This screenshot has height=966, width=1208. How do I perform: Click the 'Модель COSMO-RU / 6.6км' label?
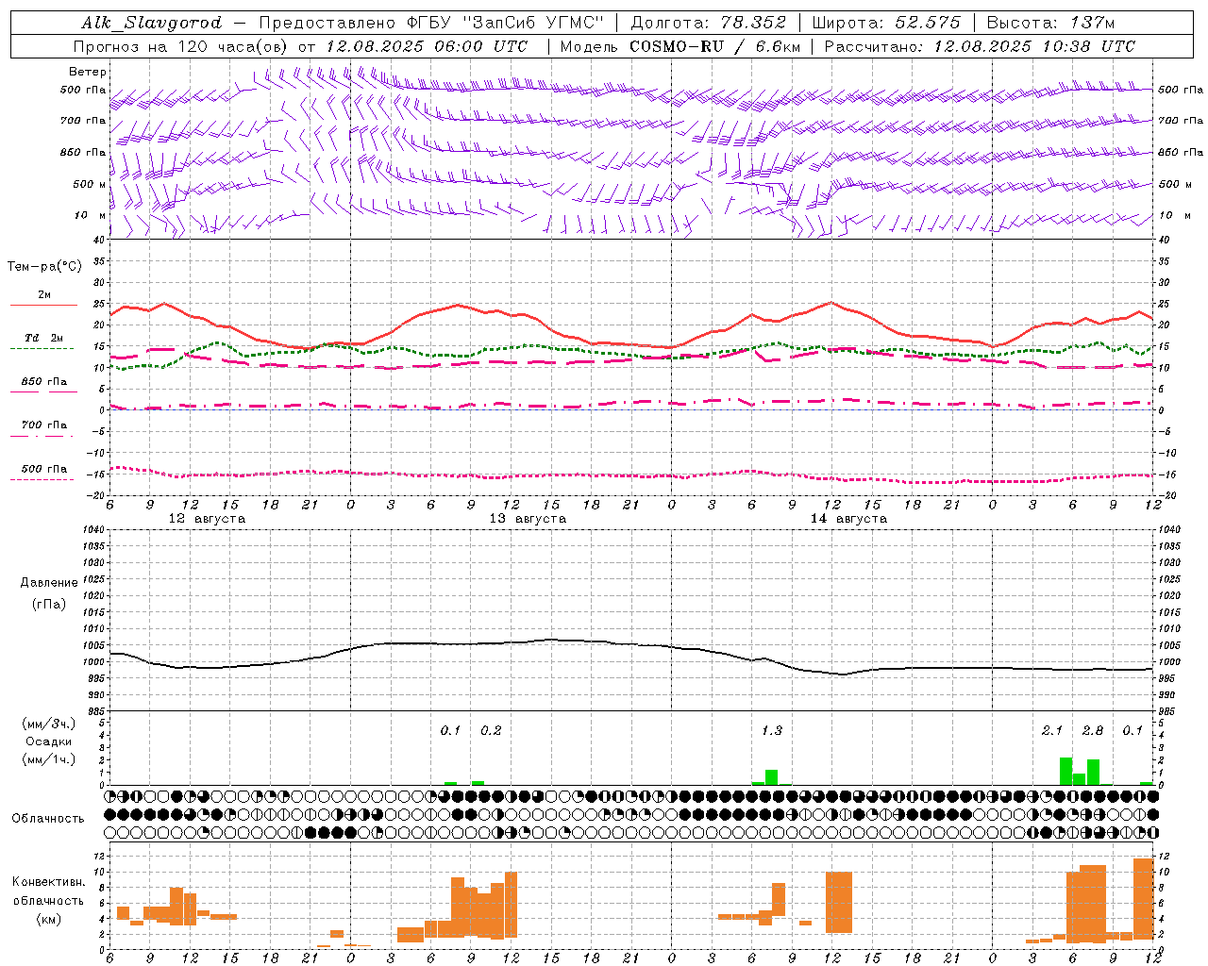point(680,46)
